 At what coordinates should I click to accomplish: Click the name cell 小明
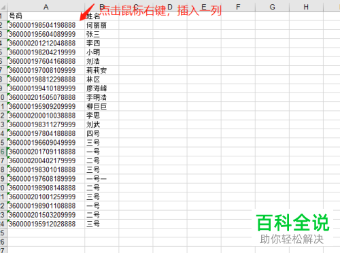point(102,52)
